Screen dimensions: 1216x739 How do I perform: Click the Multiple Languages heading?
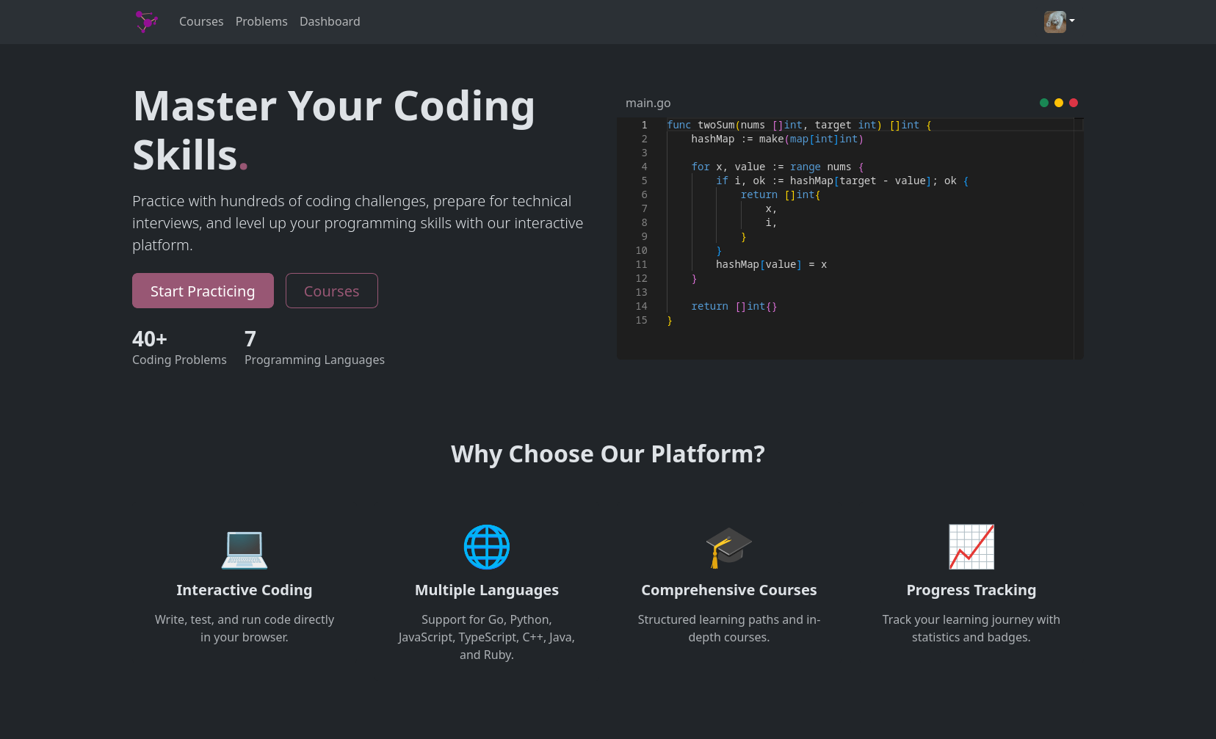coord(487,590)
